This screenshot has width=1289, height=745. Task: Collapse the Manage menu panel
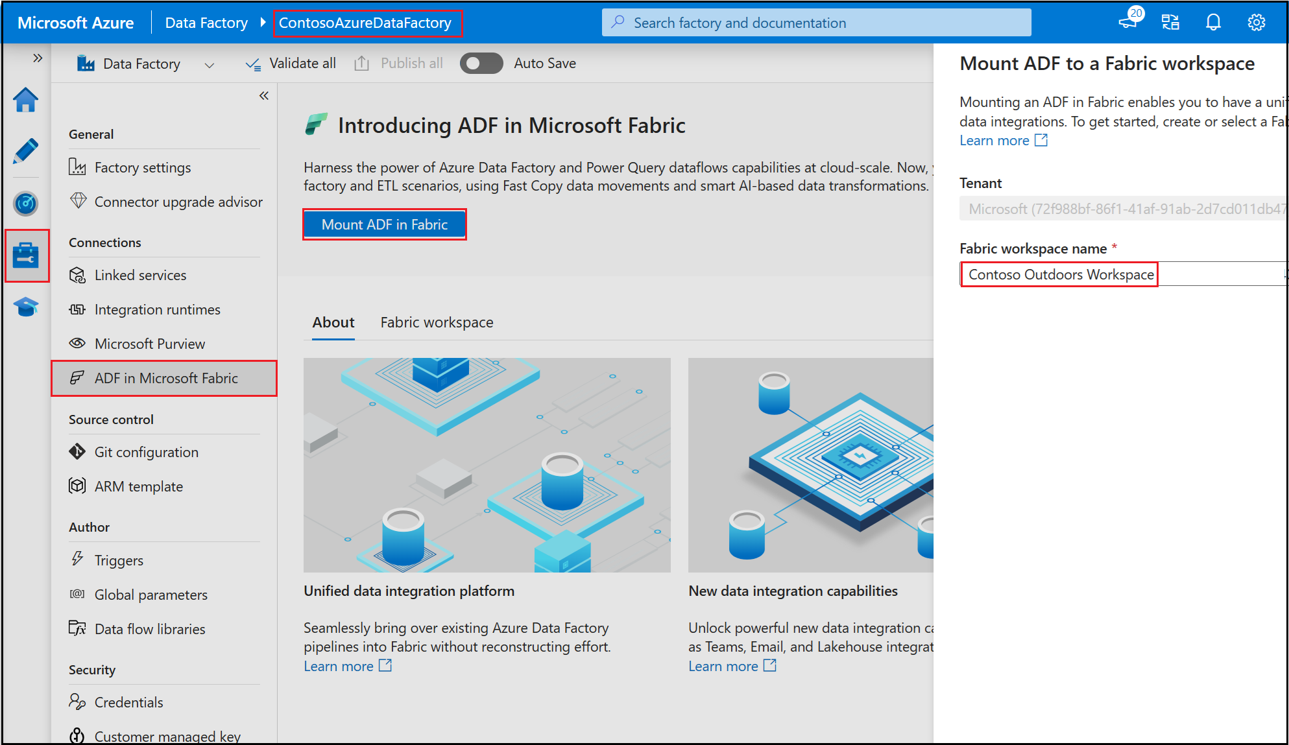pyautogui.click(x=264, y=96)
